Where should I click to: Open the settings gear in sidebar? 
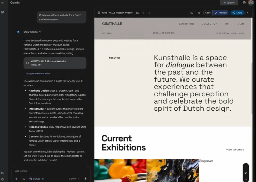click(2, 179)
